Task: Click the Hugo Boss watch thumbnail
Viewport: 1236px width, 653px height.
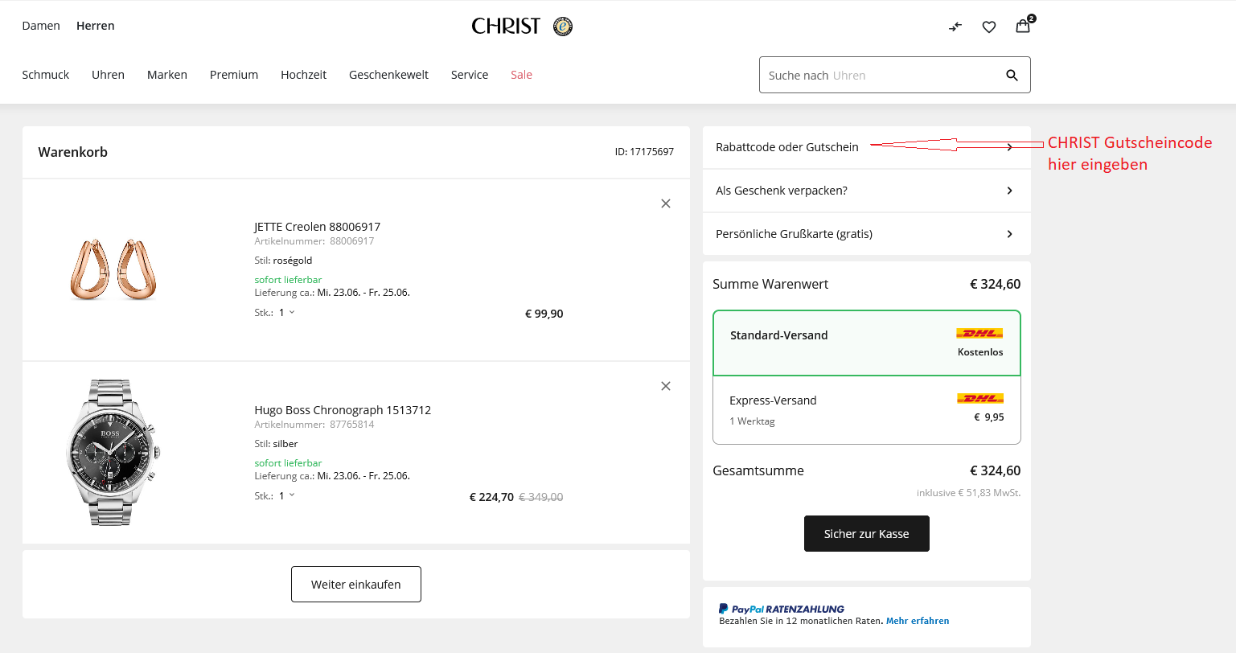Action: (x=113, y=452)
